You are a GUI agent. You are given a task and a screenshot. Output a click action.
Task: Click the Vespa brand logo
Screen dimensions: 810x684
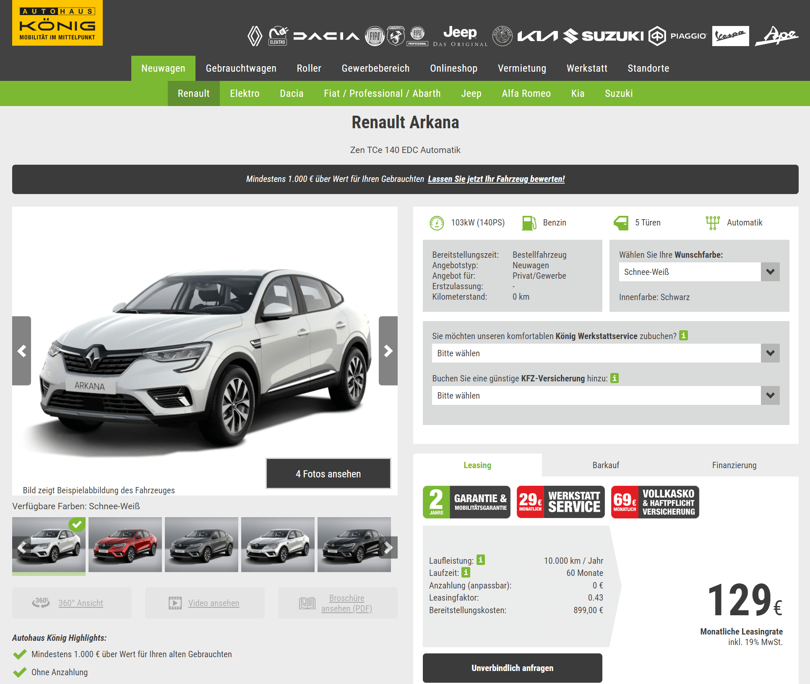[x=730, y=36]
